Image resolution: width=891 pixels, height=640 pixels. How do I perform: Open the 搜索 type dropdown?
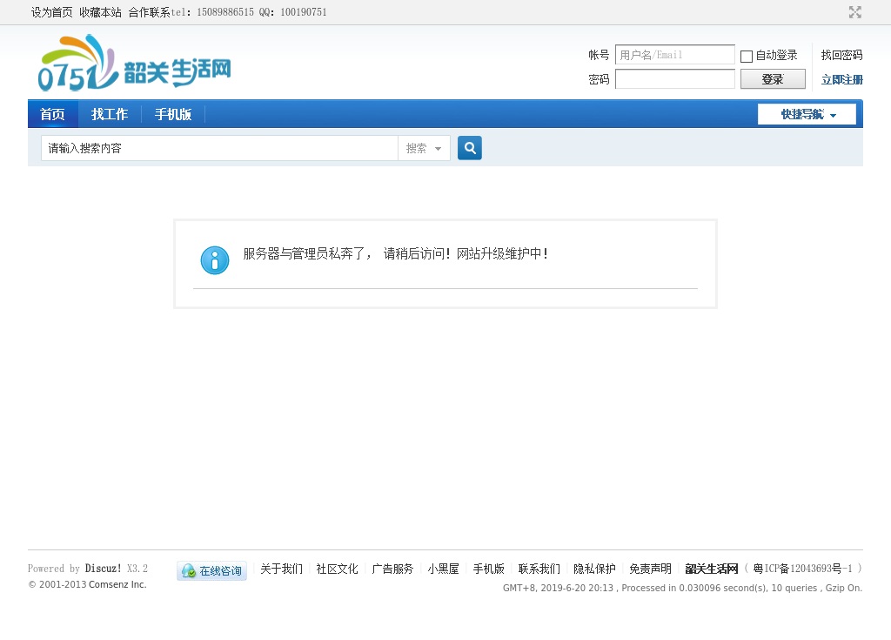(424, 149)
